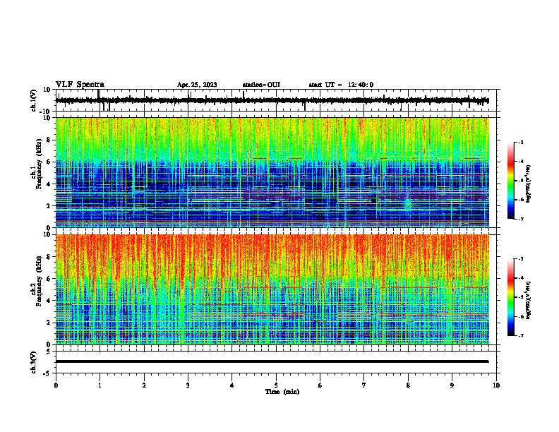This screenshot has width=559, height=432.
Task: Click the "-7" label on ch.1 color bar
Action: click(x=520, y=219)
